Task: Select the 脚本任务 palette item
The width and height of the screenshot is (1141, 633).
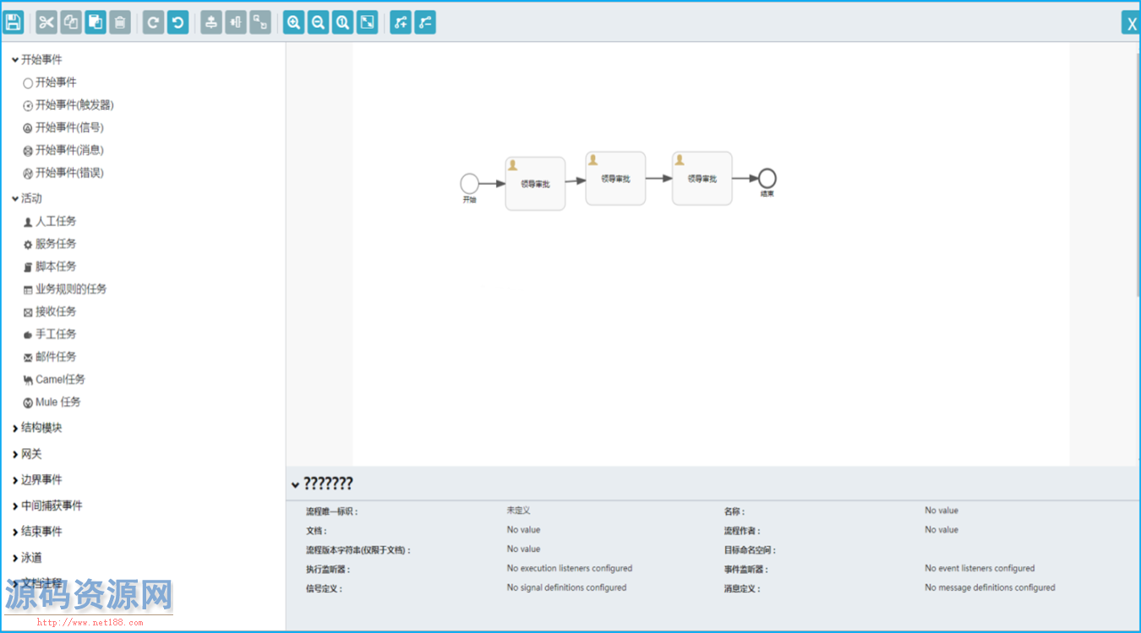Action: [50, 267]
